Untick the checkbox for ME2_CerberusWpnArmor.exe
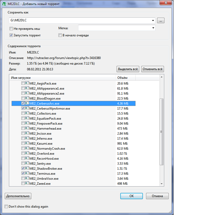 click(x=23, y=108)
